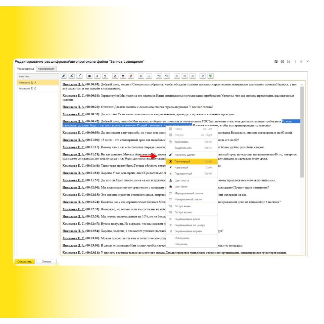
Task: Choose Копировать in the context menu
Action: click(192, 142)
